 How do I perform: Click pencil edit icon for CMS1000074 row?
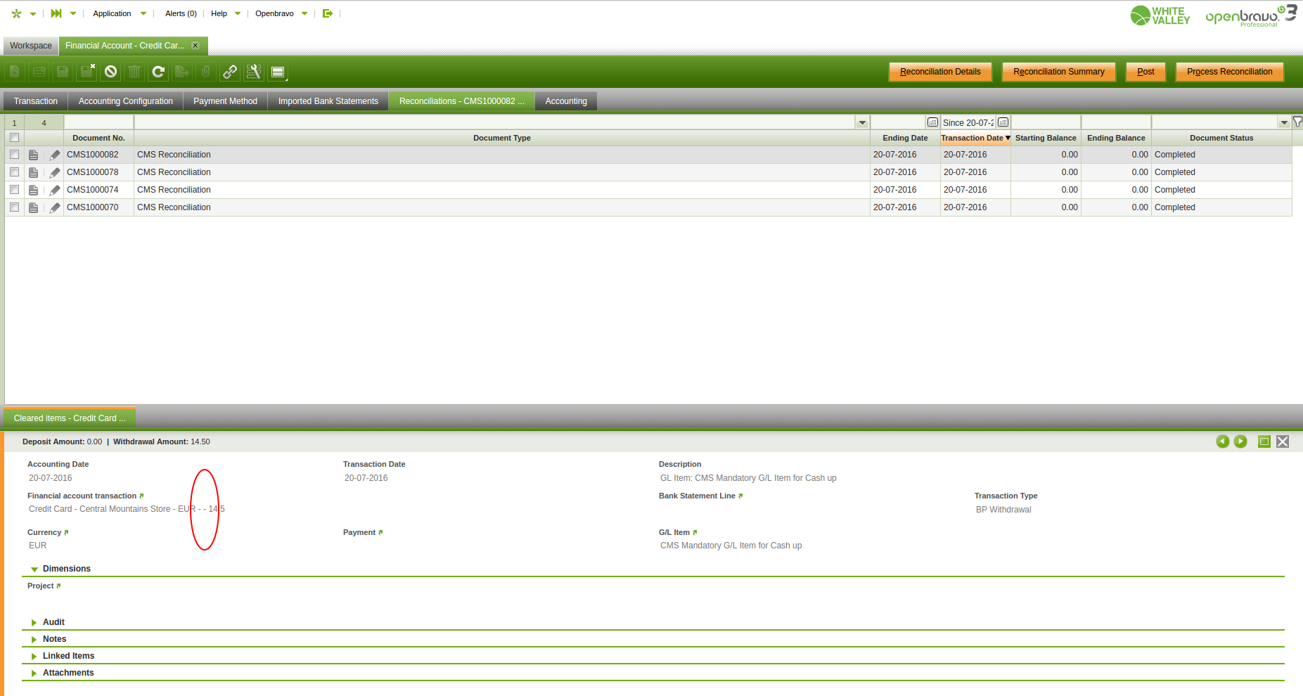coord(55,190)
